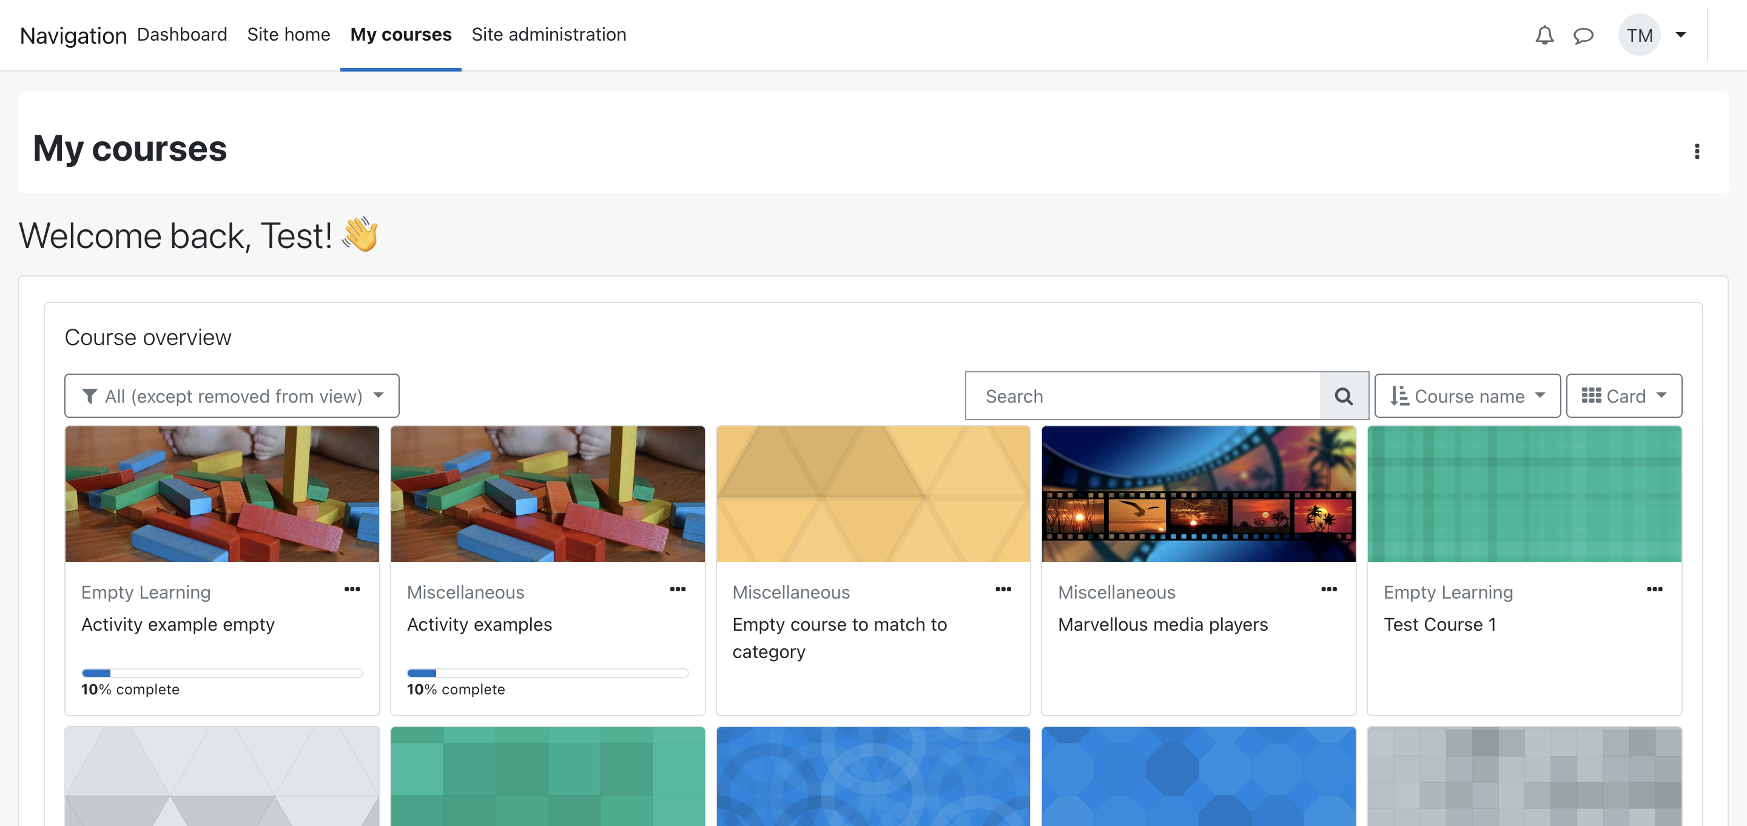
Task: Click the green plaid Test Course 1 thumbnail
Action: (x=1524, y=494)
